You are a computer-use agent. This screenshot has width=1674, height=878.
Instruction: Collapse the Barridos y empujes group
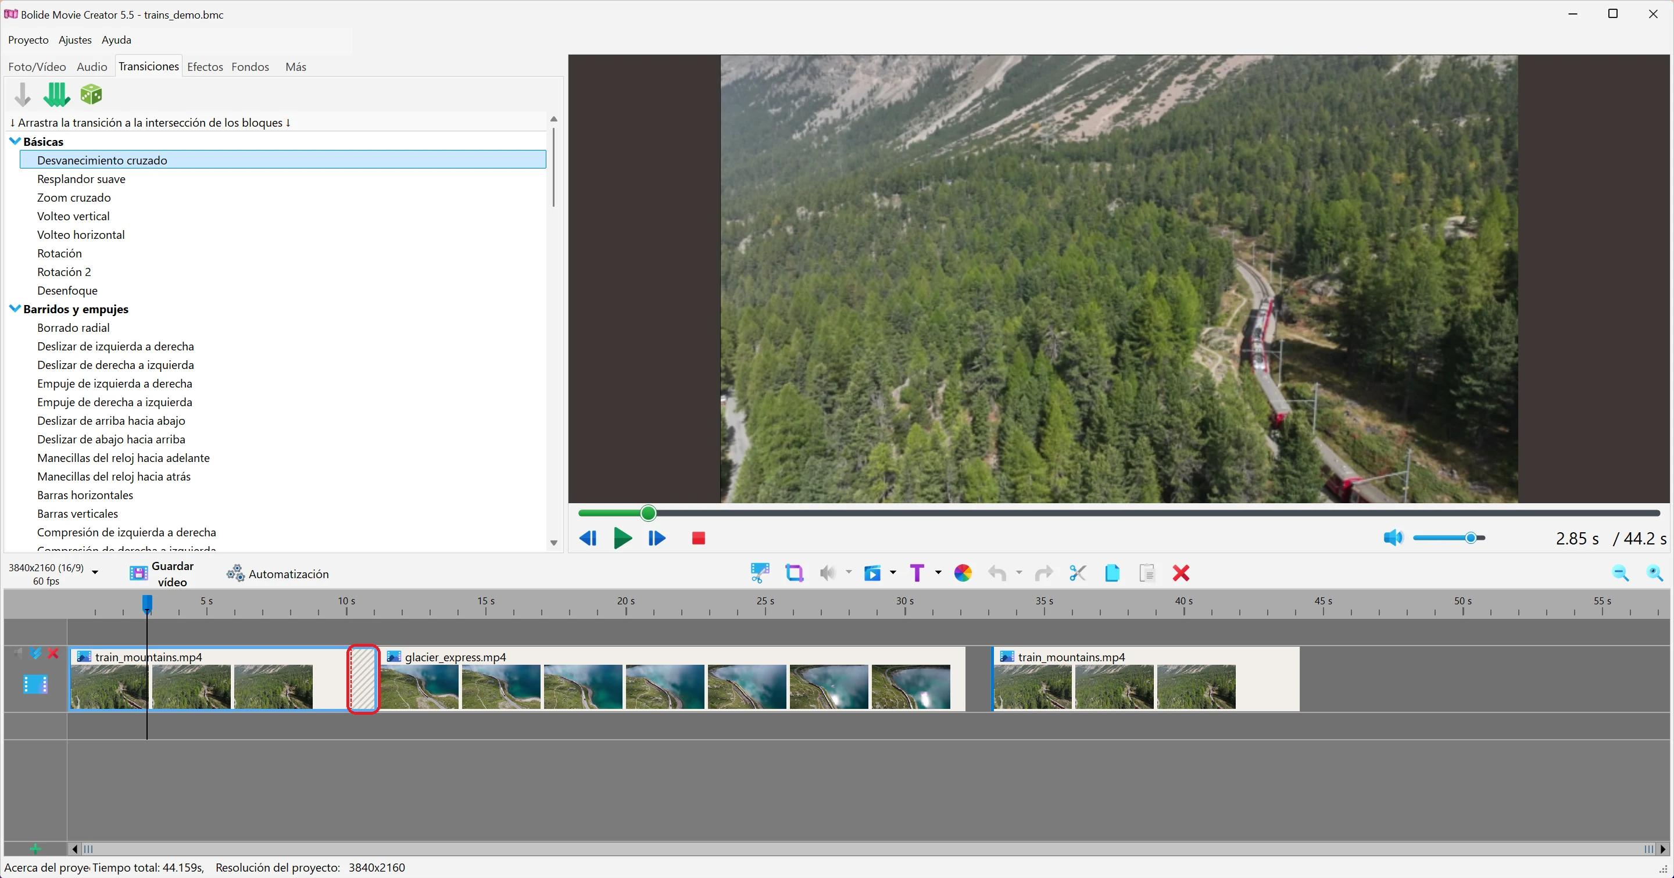15,309
